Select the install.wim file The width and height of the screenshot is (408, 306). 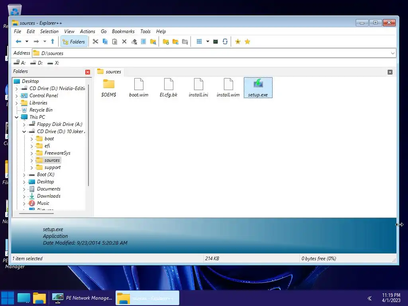click(228, 88)
